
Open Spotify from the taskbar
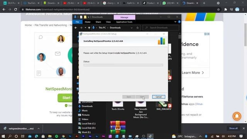click(x=57, y=136)
